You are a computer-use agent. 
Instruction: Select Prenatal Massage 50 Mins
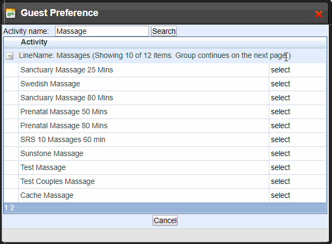click(x=280, y=112)
